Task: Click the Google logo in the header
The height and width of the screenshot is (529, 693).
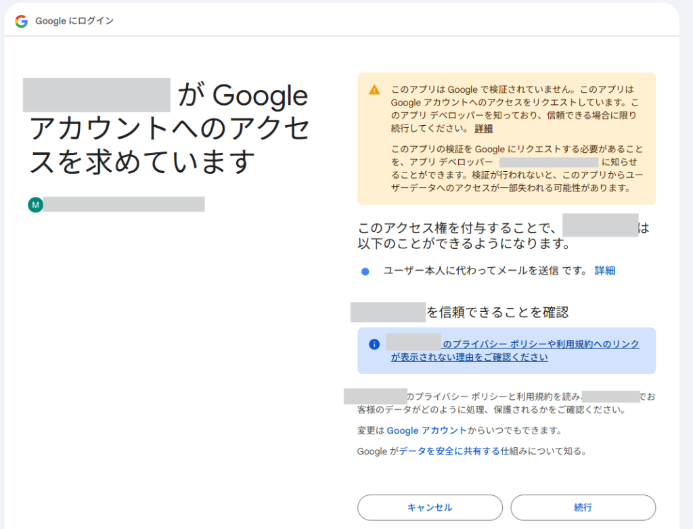Action: coord(22,21)
